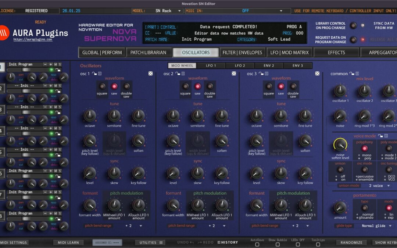397x248 pixels.
Task: Click the dice randomize icon on osc 1
Action: [x=150, y=73]
